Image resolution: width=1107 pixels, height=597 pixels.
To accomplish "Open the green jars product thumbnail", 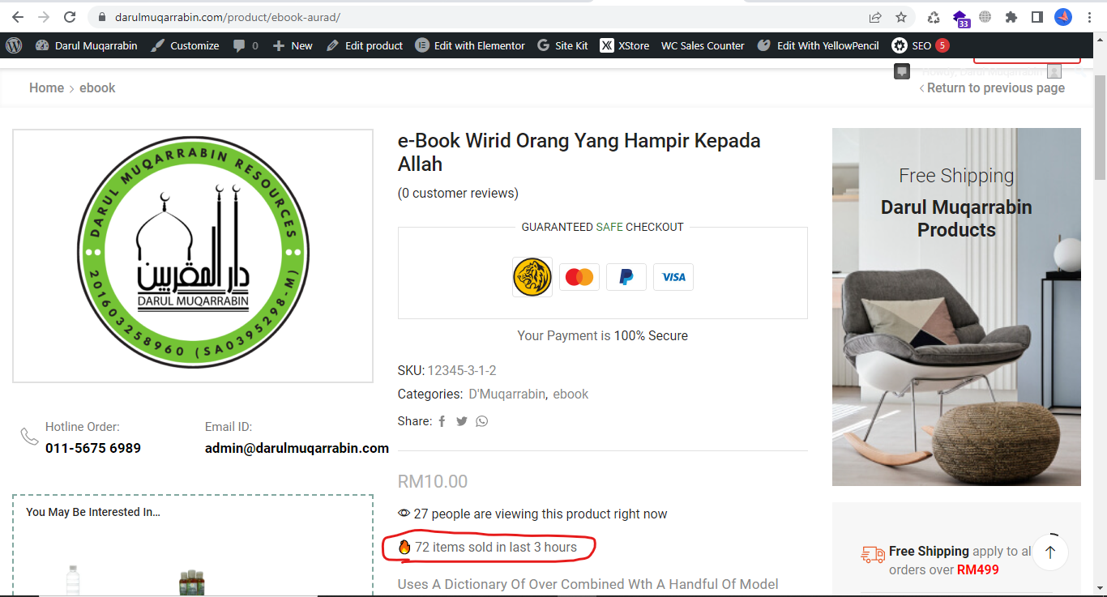I will point(192,582).
